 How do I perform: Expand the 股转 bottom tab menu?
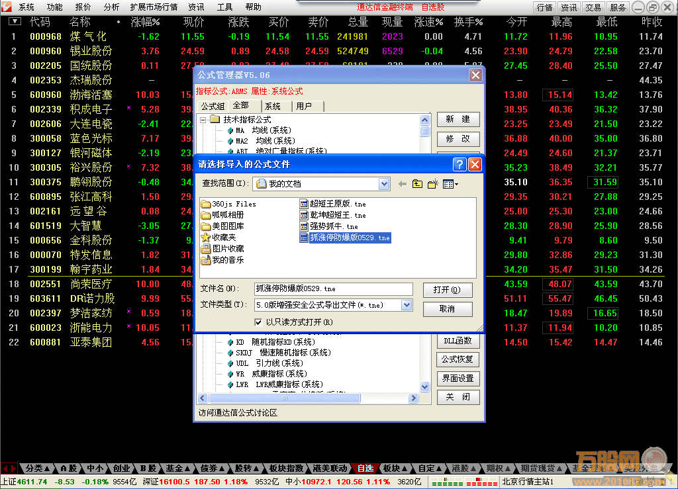(256, 468)
